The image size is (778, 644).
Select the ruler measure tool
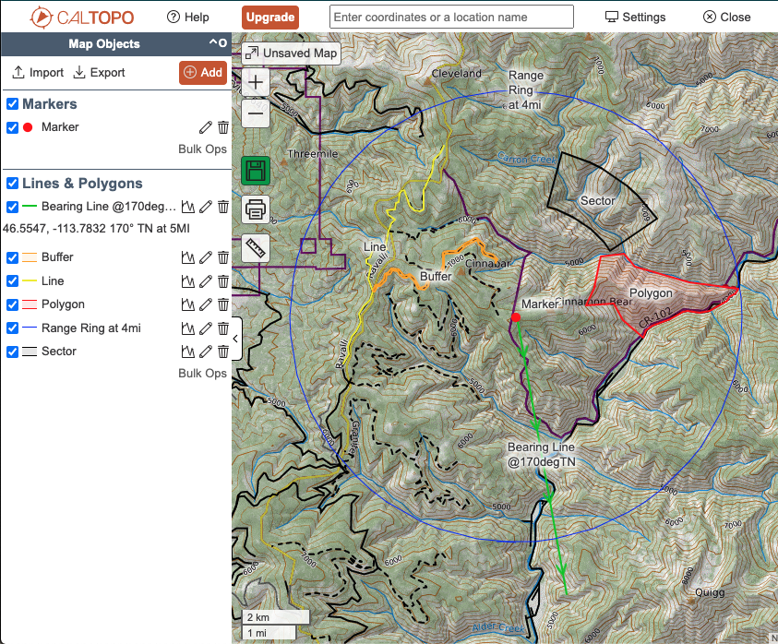[x=256, y=247]
